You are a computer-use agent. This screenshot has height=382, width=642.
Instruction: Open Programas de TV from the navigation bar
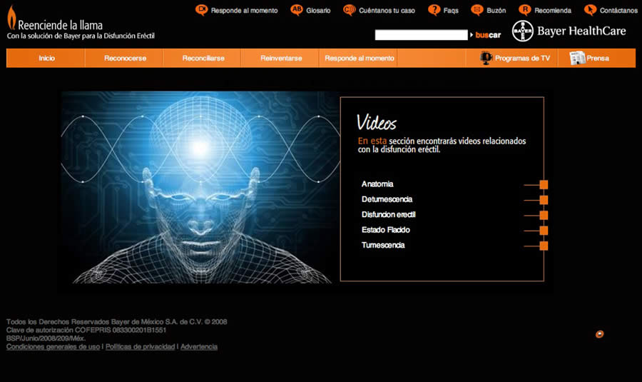(x=514, y=59)
